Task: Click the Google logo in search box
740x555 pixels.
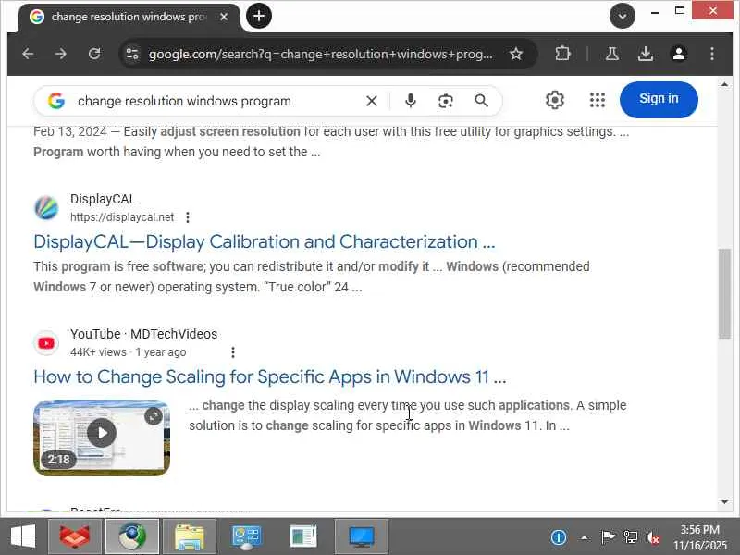Action: click(x=56, y=101)
